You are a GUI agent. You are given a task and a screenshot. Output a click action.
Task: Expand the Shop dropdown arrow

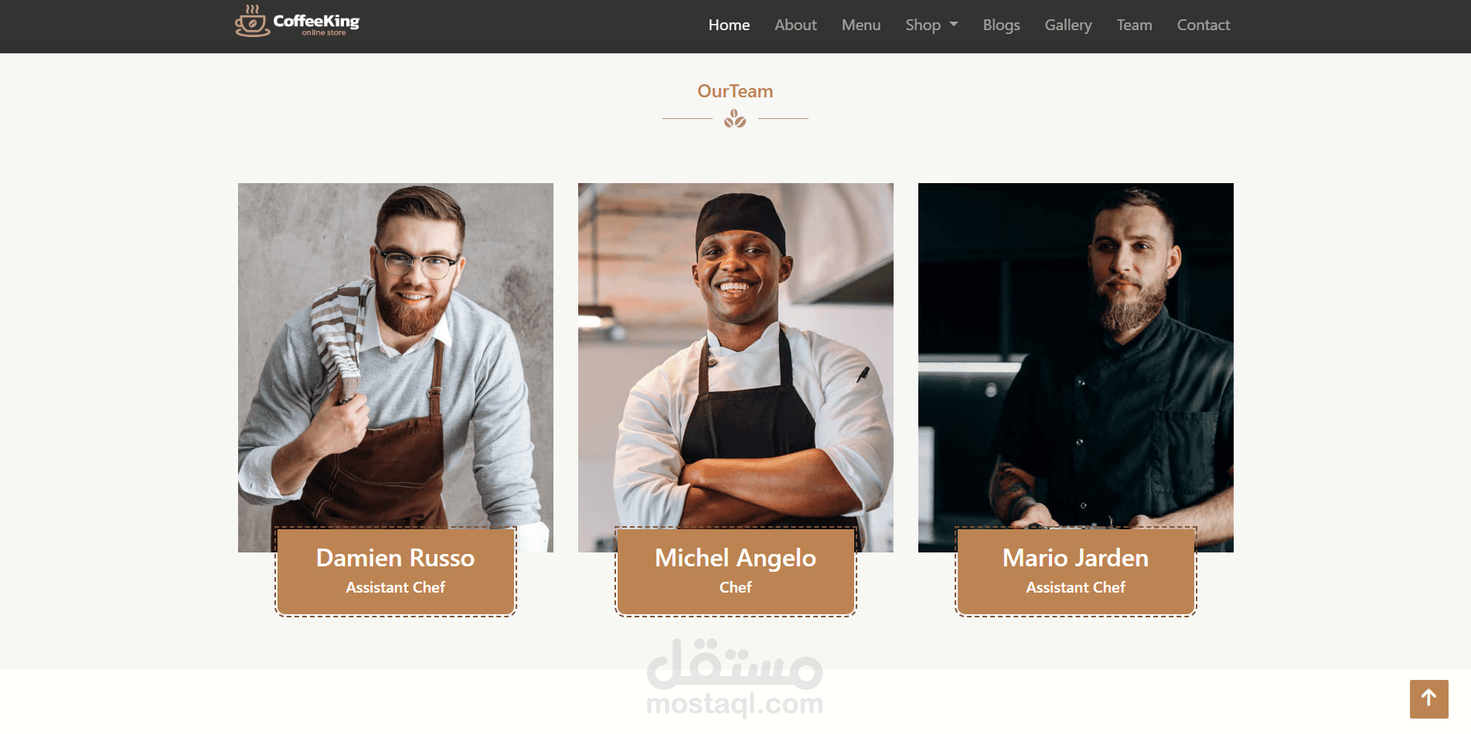click(954, 25)
